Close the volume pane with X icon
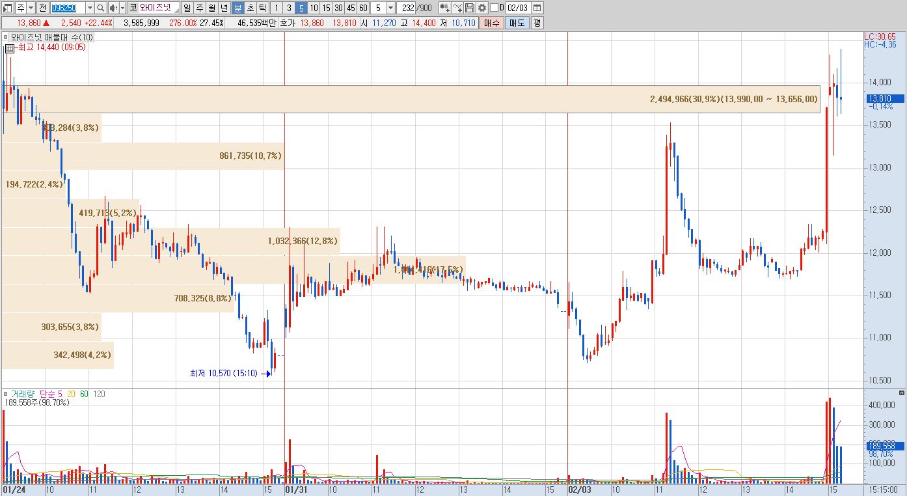907x496 pixels. click(901, 393)
